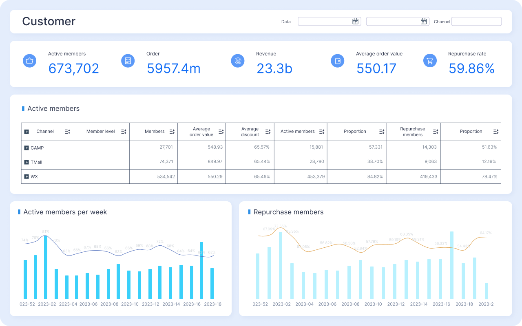Click the Order document icon

[x=128, y=61]
